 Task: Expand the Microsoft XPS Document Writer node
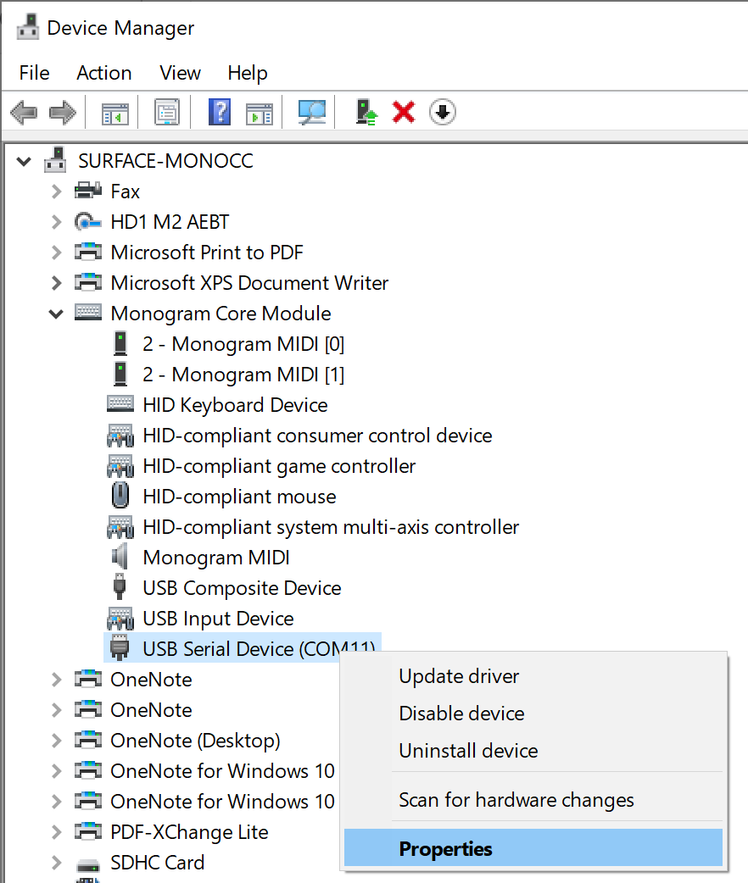pyautogui.click(x=56, y=283)
